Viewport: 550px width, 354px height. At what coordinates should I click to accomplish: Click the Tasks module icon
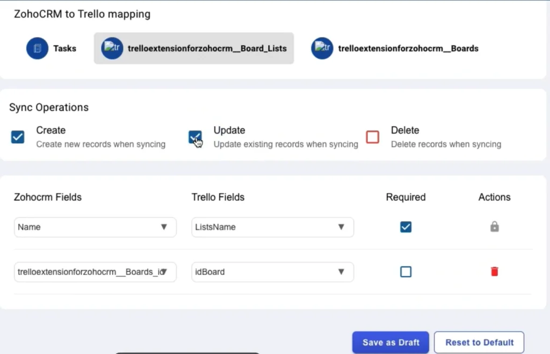pos(37,48)
